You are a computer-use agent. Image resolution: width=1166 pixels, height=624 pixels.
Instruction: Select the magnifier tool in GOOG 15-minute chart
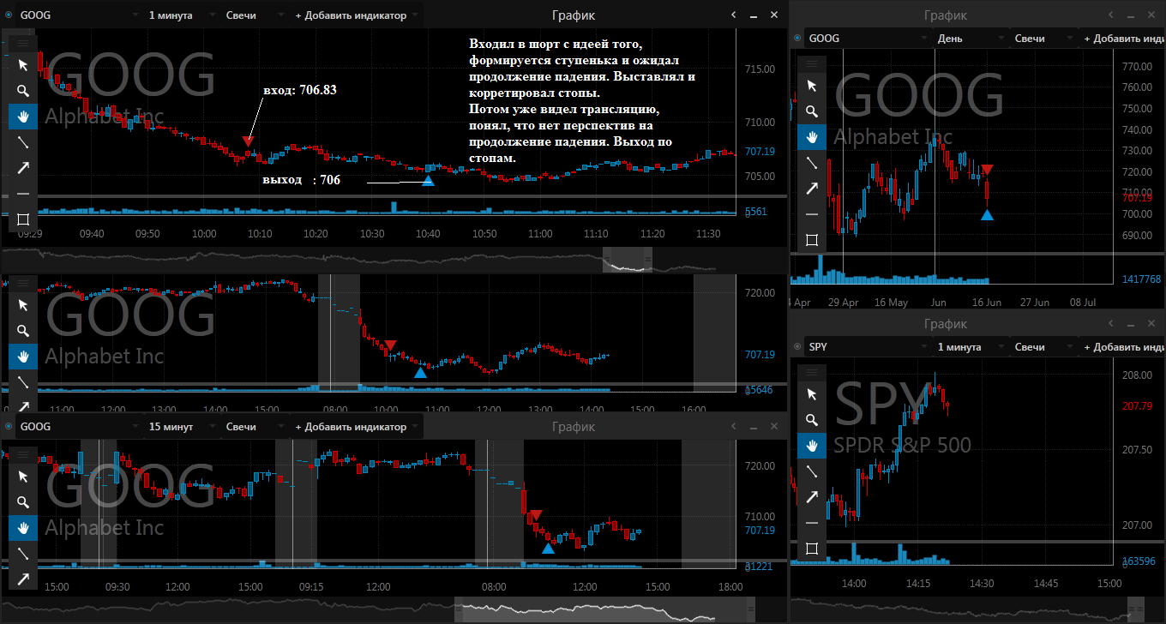tap(23, 502)
